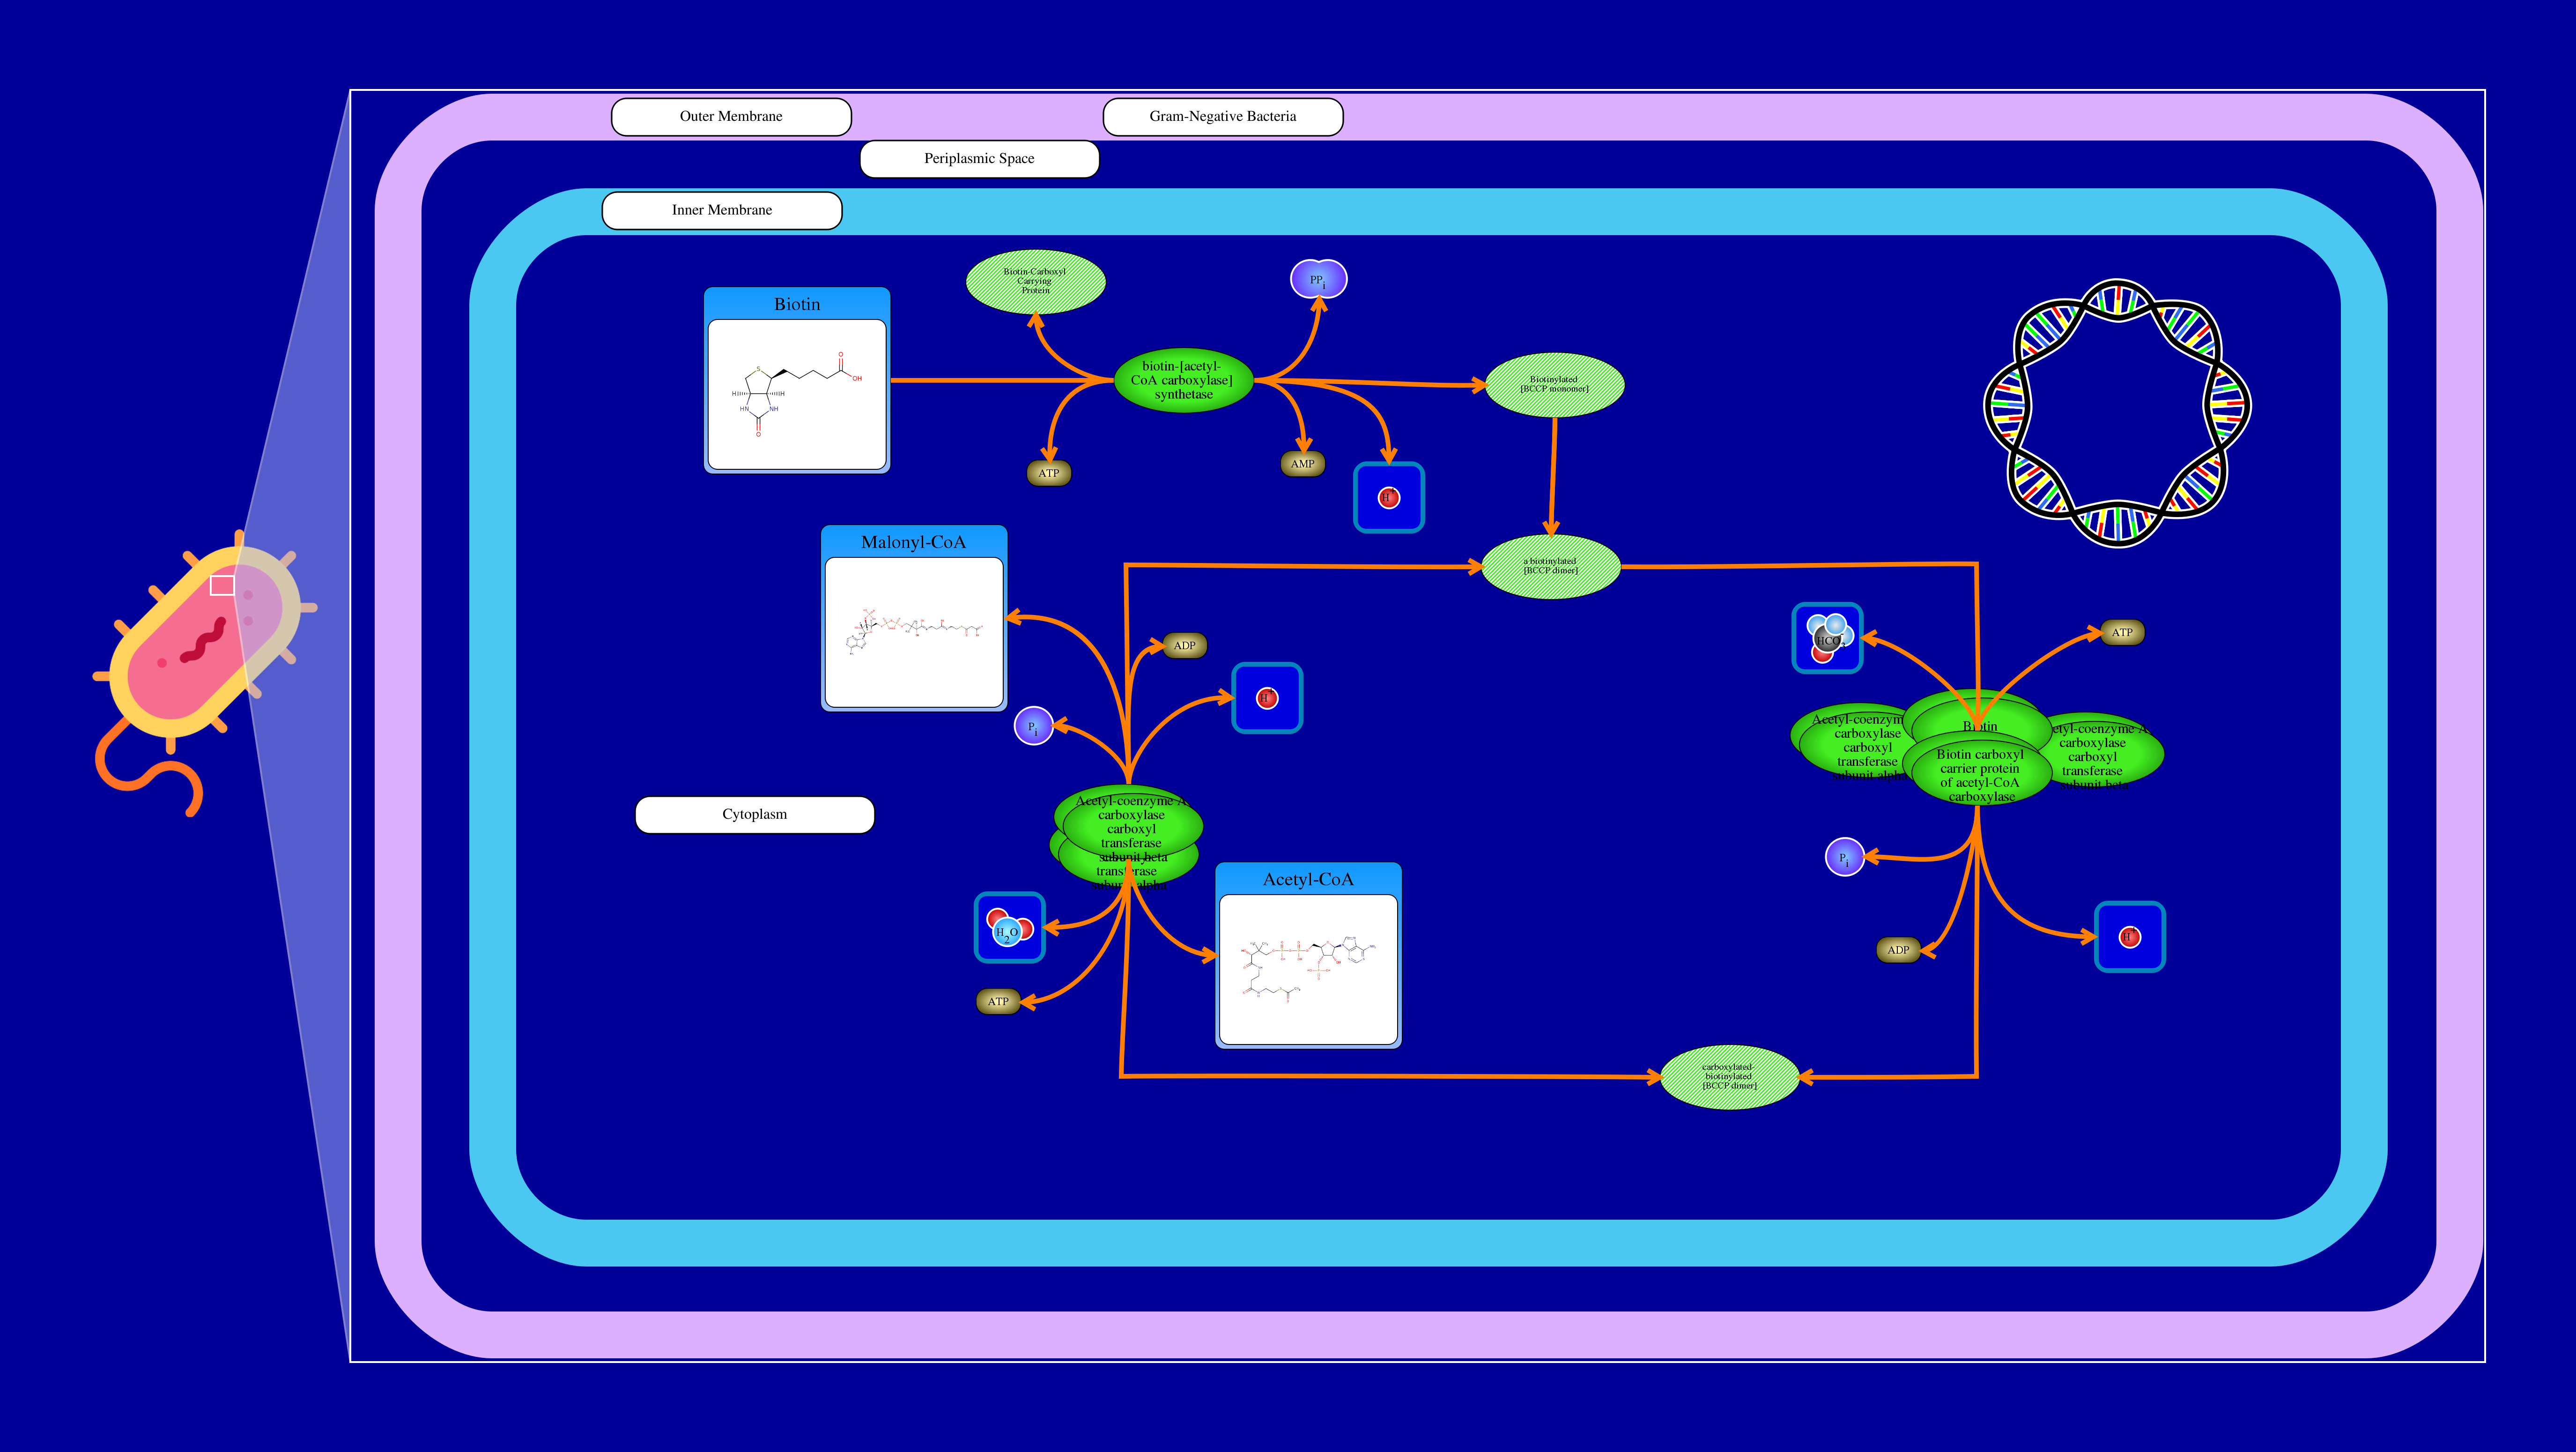Click the ATP node beneath Biotin synthetase
This screenshot has width=2576, height=1452.
pyautogui.click(x=1048, y=473)
